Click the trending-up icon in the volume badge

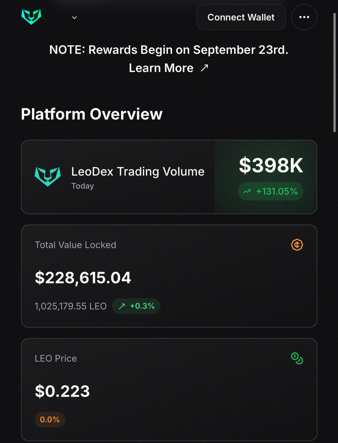247,191
